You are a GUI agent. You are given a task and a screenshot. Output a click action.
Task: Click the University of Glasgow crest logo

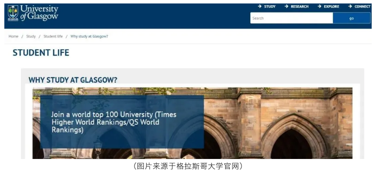click(x=13, y=13)
